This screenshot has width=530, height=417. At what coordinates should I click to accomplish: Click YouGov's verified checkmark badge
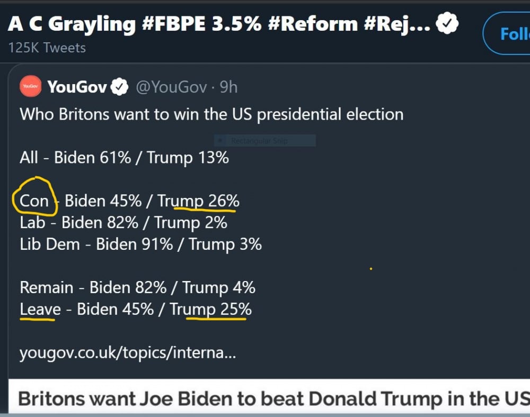click(120, 87)
